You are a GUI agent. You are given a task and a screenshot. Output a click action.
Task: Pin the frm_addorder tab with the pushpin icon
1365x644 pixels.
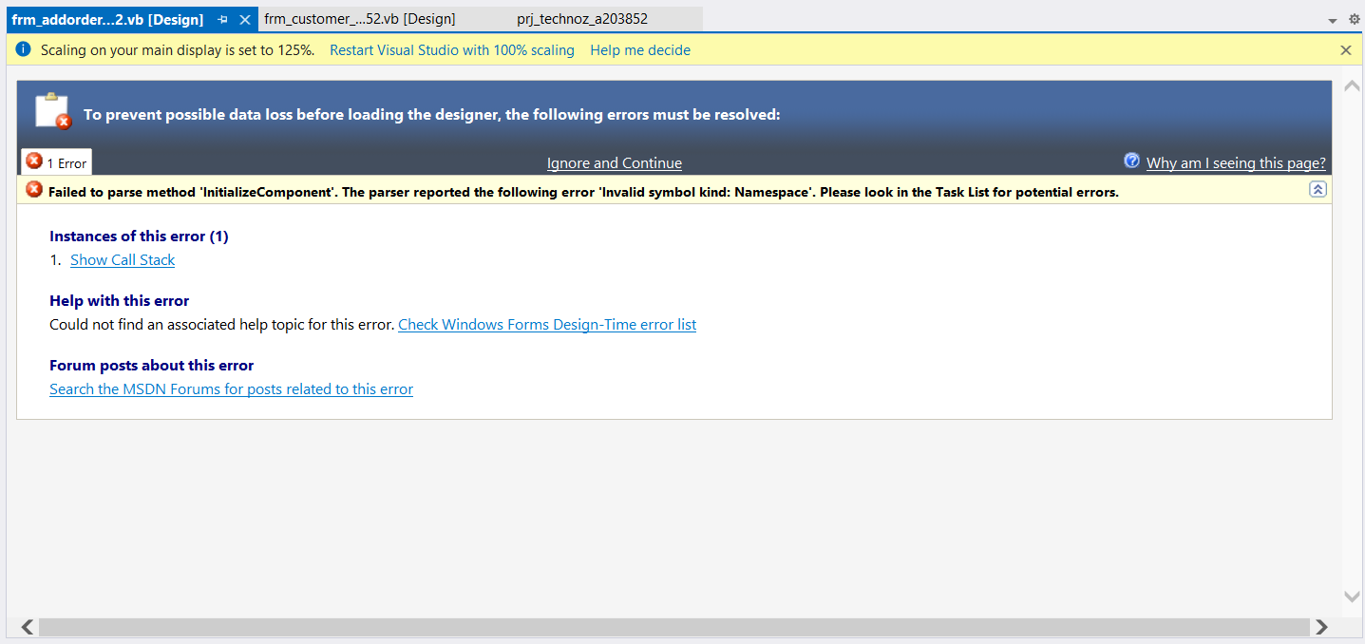[223, 19]
